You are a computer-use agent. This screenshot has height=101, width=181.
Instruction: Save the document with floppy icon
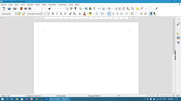pyautogui.click(x=15, y=9)
